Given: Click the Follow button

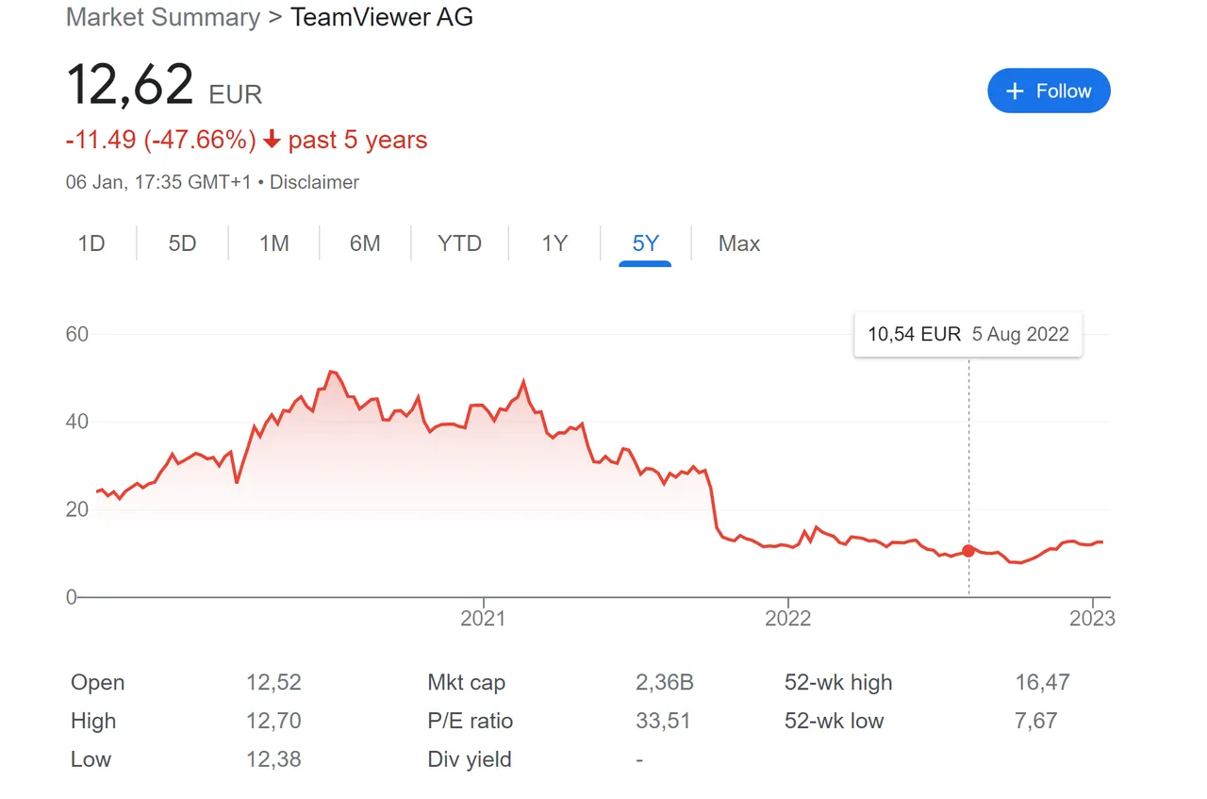Looking at the screenshot, I should (1049, 91).
